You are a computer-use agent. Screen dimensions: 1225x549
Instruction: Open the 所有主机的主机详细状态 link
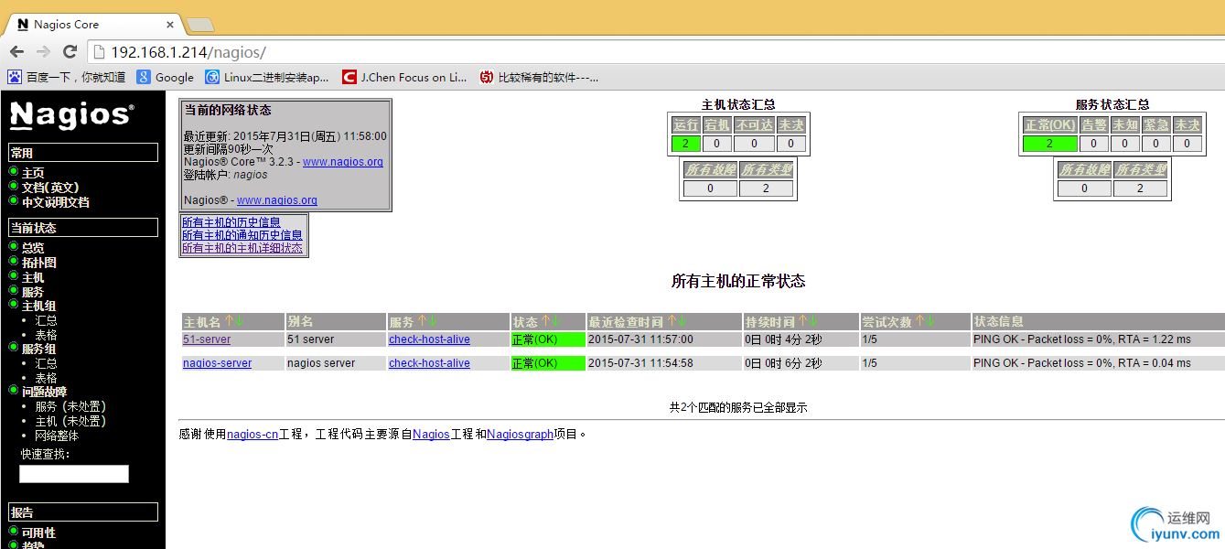(x=242, y=248)
